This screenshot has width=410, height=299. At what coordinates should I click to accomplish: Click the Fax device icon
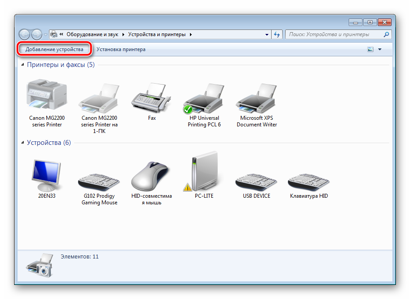point(152,97)
